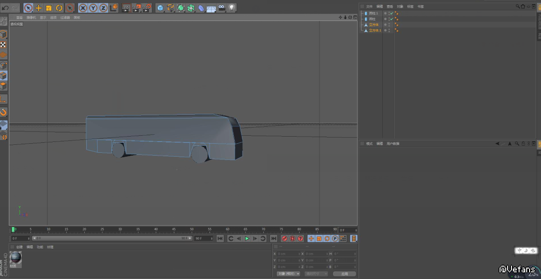Toggle visibility dots for 立方体 object
Viewport: 541px width, 279px height.
point(389,25)
